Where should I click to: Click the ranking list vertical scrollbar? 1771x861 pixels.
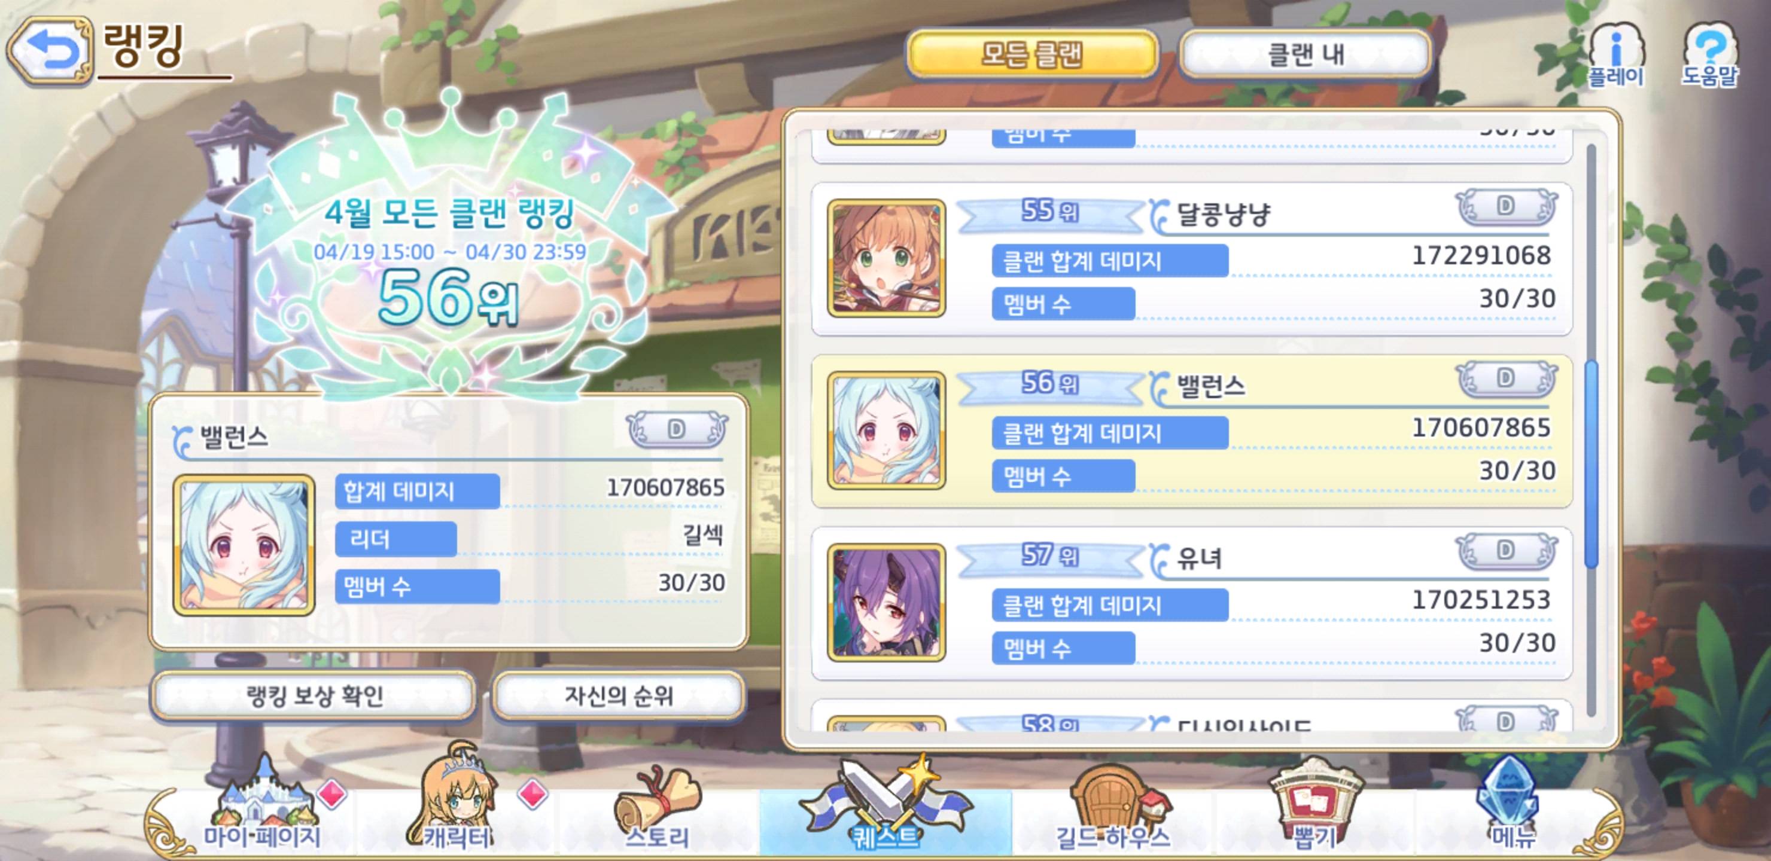pyautogui.click(x=1591, y=429)
